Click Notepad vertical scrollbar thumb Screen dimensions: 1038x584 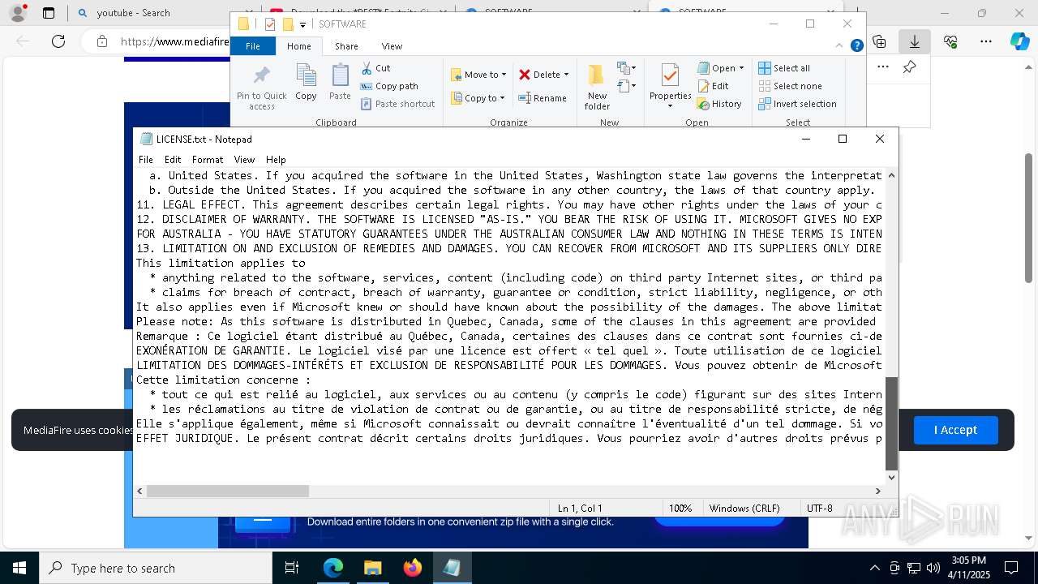(x=891, y=423)
